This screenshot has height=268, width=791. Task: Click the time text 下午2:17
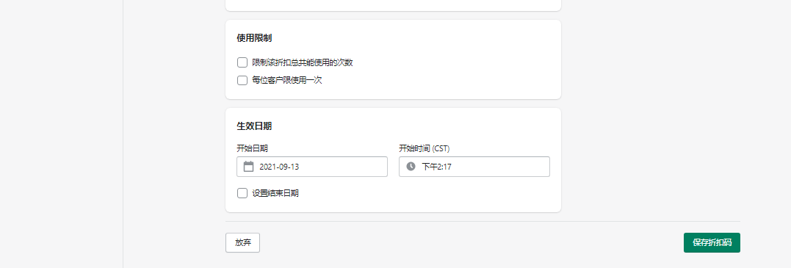pos(437,167)
